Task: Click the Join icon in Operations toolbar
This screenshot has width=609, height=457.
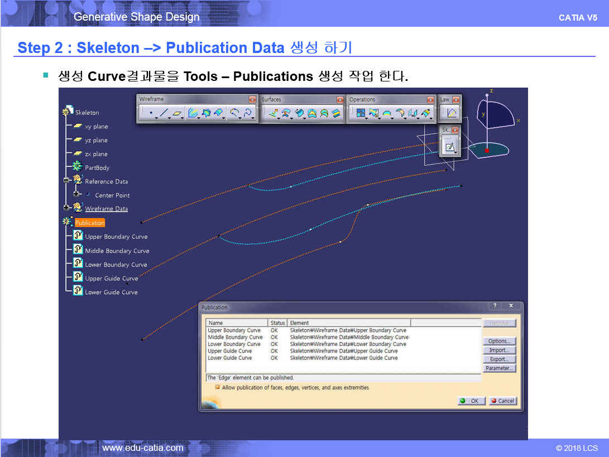Action: pyautogui.click(x=359, y=114)
